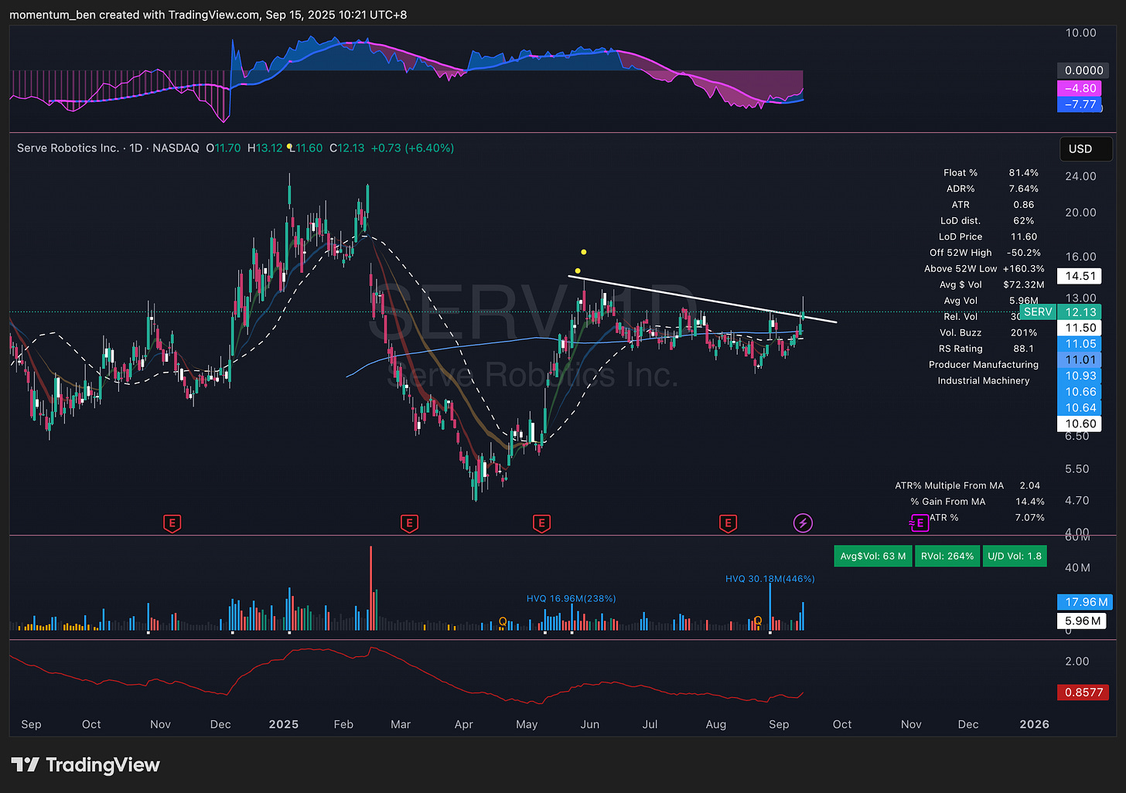Click the red 0.8577 ATR value label
The width and height of the screenshot is (1126, 793).
pos(1083,692)
